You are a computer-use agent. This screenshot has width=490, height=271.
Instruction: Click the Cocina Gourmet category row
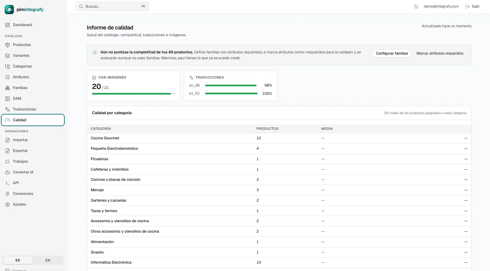279,138
